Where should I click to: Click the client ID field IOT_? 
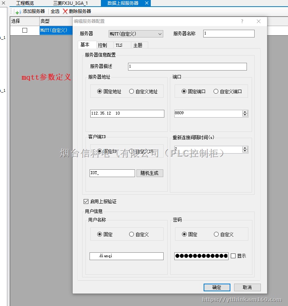coord(112,173)
